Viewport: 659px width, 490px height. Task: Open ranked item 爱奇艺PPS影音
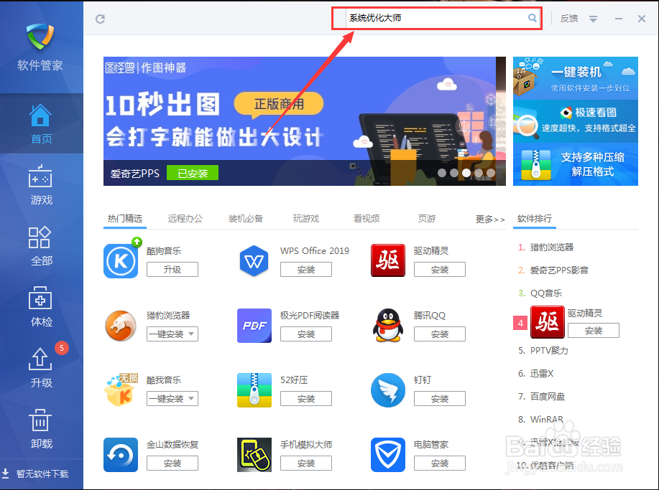pyautogui.click(x=559, y=270)
